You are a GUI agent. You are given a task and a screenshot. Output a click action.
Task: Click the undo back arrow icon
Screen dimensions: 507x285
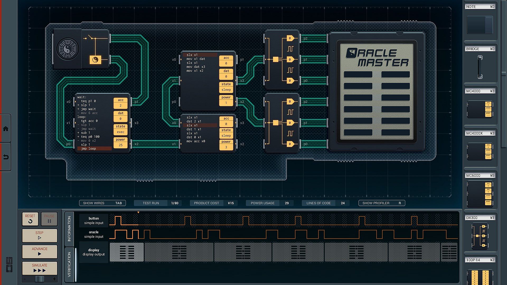pyautogui.click(x=6, y=157)
